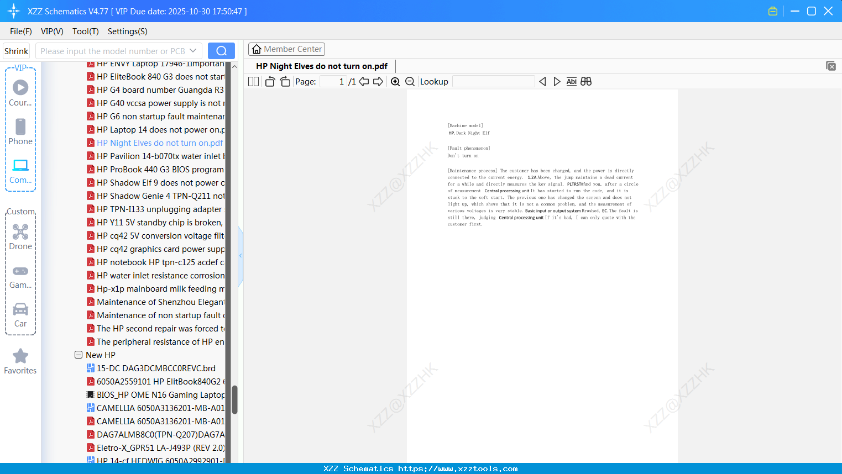Viewport: 842px width, 474px height.
Task: Open the Drone category
Action: pyautogui.click(x=20, y=237)
